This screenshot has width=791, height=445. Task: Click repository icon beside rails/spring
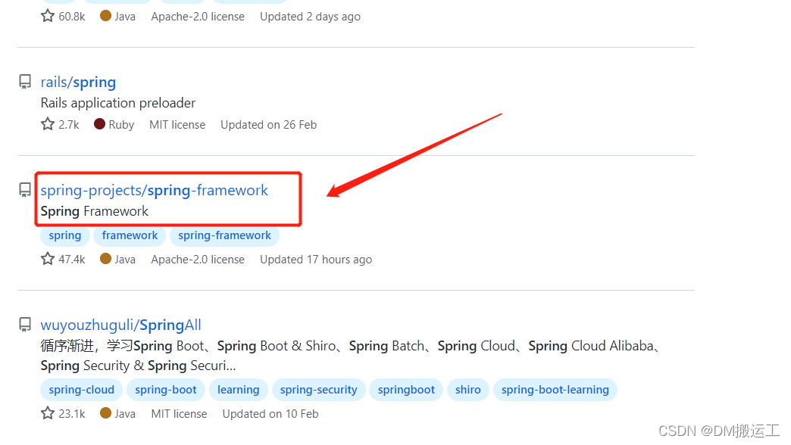25,82
